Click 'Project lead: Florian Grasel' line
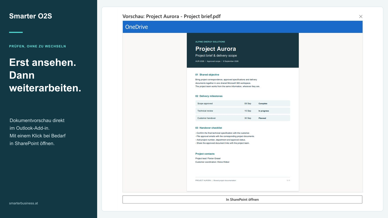Screen dimensions: 388x218 208,158
